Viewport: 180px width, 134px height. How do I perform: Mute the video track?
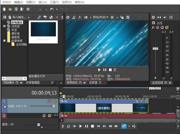[50, 101]
